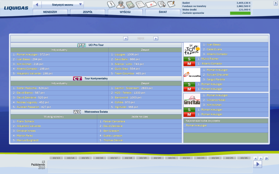The image size is (279, 174).
Task: Click green S icon in Giro d'Italia section
Action: [x=189, y=110]
